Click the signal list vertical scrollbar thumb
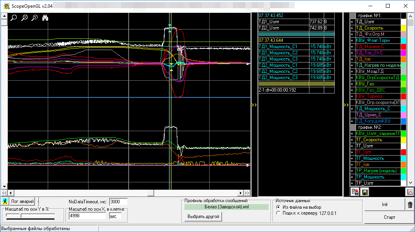This screenshot has height=232, width=415. [410, 23]
